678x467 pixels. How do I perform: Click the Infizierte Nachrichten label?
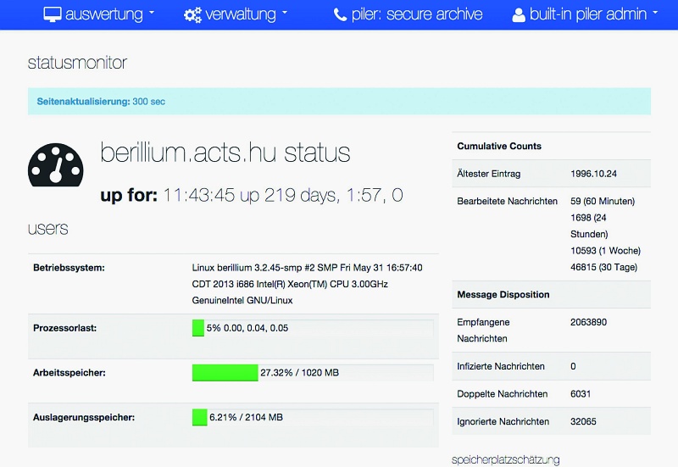click(501, 366)
